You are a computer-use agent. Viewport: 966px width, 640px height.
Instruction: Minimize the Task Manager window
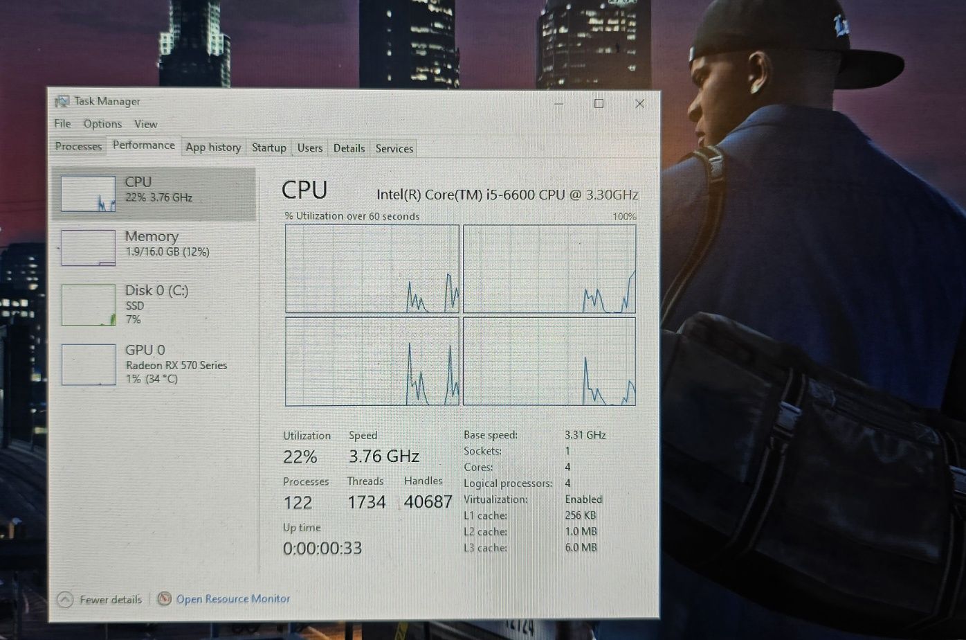point(559,104)
